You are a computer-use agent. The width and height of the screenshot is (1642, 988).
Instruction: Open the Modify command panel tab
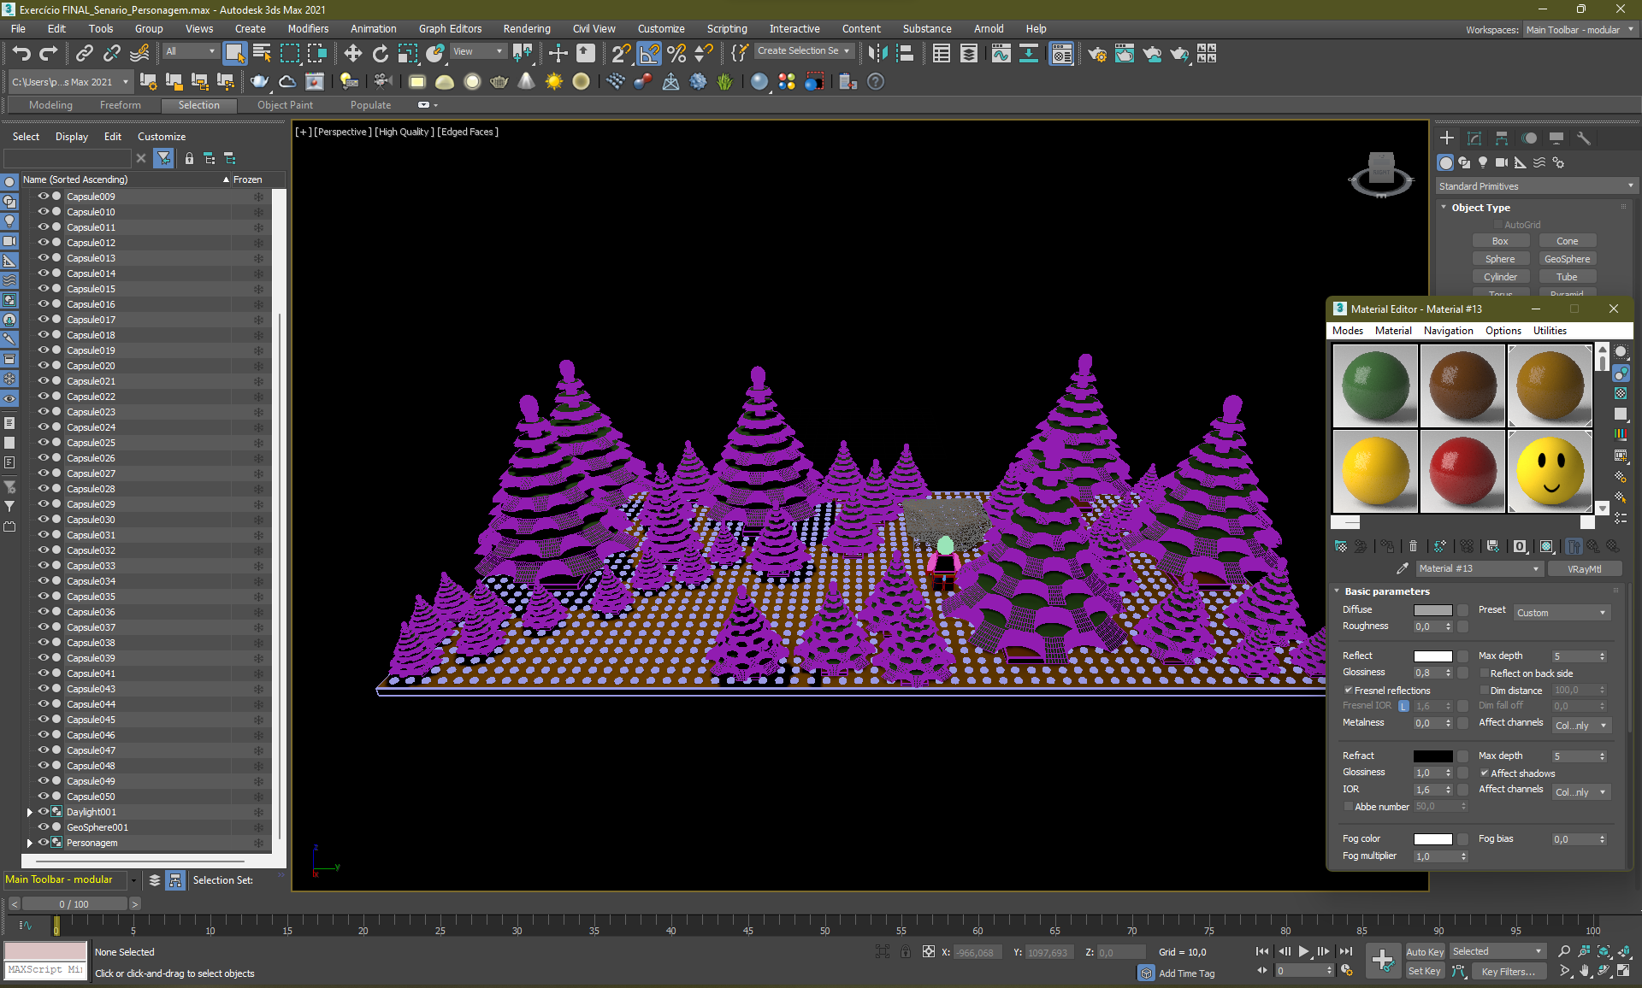[x=1474, y=138]
